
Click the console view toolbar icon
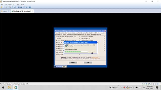[x=30, y=7]
